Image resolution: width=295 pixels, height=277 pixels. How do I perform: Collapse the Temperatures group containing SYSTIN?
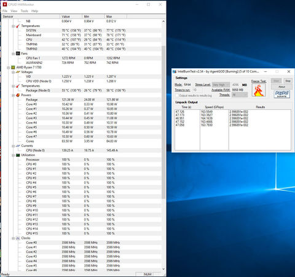(x=14, y=26)
